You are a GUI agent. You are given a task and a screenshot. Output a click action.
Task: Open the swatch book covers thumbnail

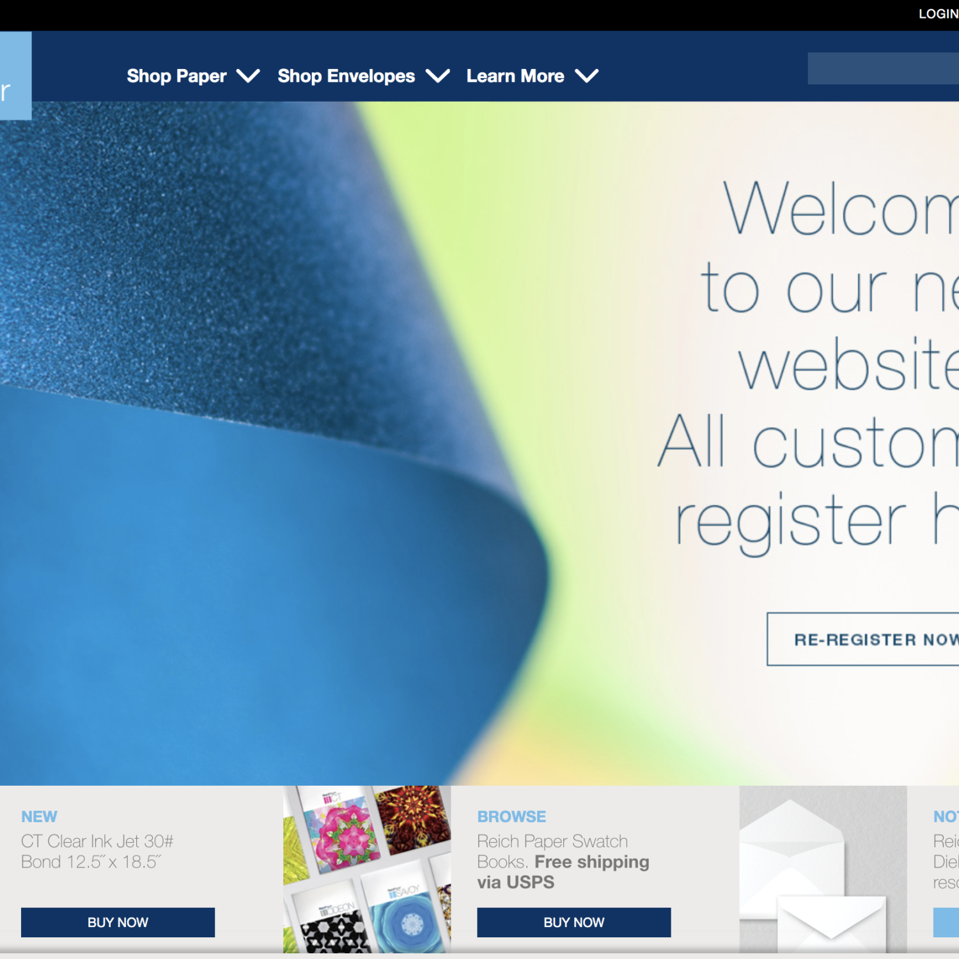tap(367, 869)
